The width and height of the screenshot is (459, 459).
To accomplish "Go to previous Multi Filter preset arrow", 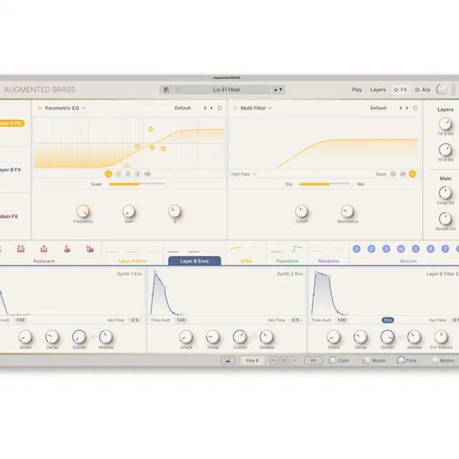I will point(400,108).
